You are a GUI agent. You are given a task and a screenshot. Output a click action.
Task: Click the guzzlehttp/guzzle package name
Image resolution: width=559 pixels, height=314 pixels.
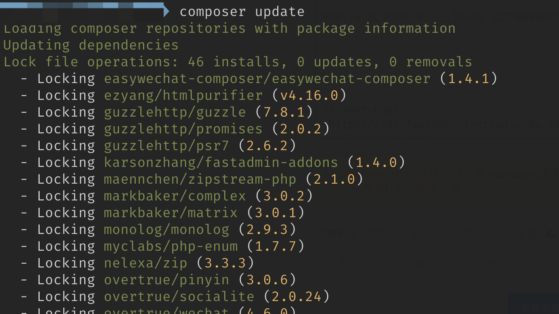click(x=175, y=112)
